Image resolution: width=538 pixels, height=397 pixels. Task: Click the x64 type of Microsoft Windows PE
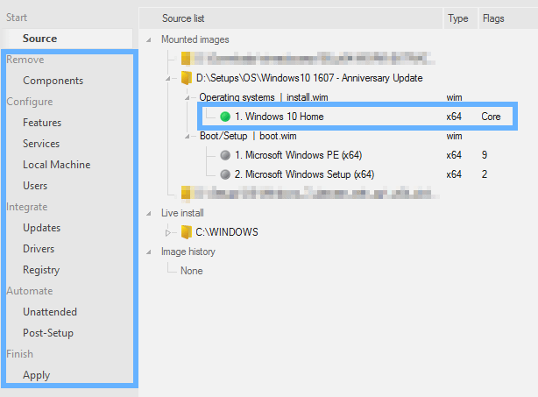[x=454, y=155]
